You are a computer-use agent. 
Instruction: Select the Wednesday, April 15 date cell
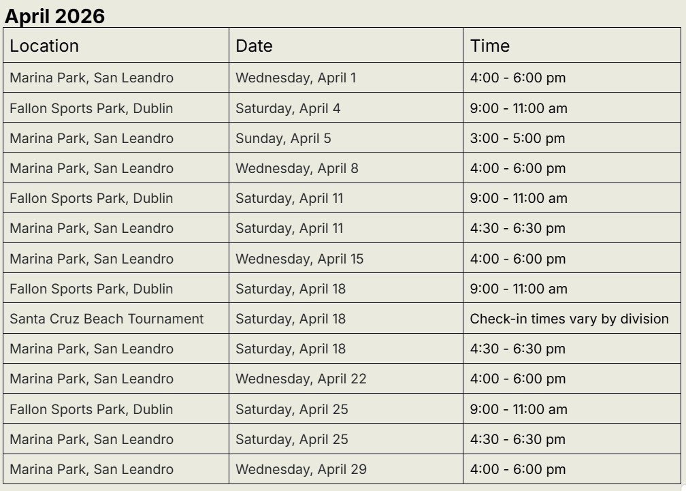299,259
